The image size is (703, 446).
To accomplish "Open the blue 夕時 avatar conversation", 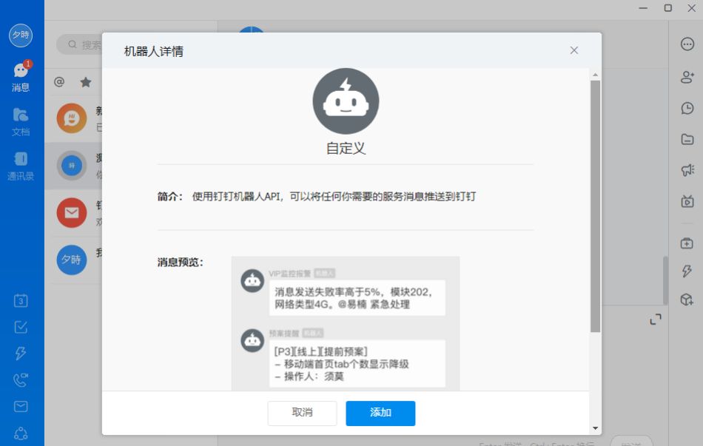I will 72,260.
